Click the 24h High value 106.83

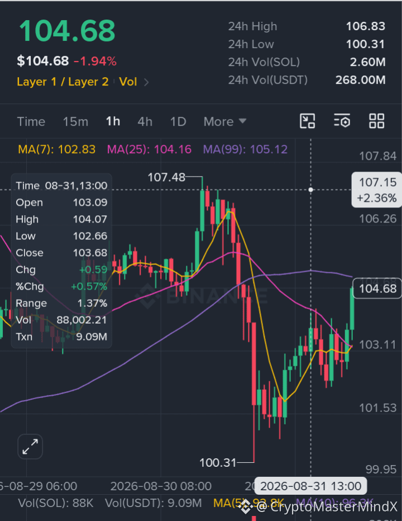[366, 26]
